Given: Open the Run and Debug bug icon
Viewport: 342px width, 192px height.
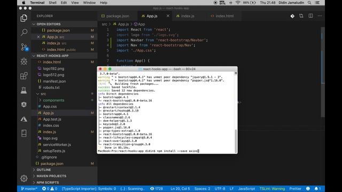Looking at the screenshot, I should [x=24, y=61].
